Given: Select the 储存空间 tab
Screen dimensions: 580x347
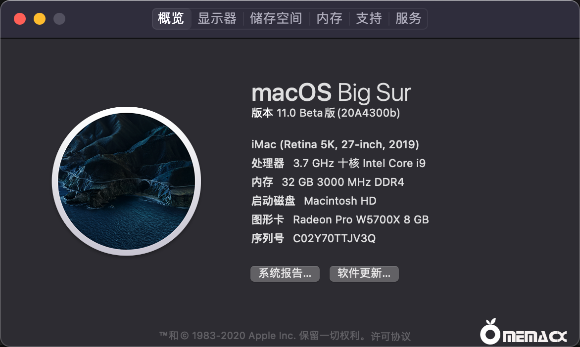Looking at the screenshot, I should [x=276, y=18].
